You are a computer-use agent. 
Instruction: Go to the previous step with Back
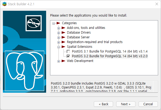click(103, 104)
